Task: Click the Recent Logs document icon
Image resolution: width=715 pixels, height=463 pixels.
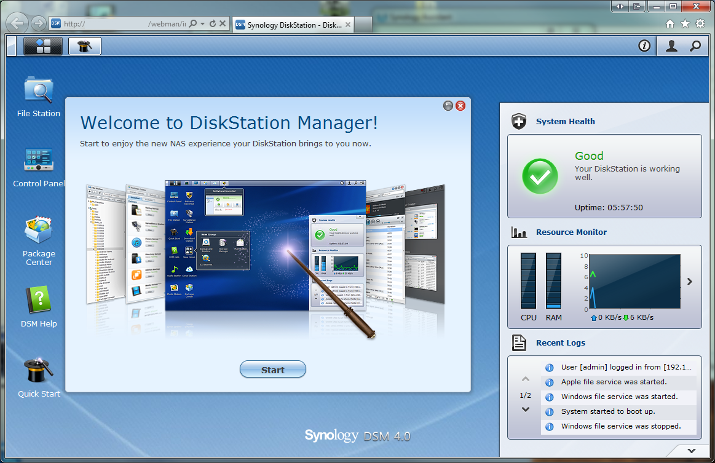Action: click(519, 343)
